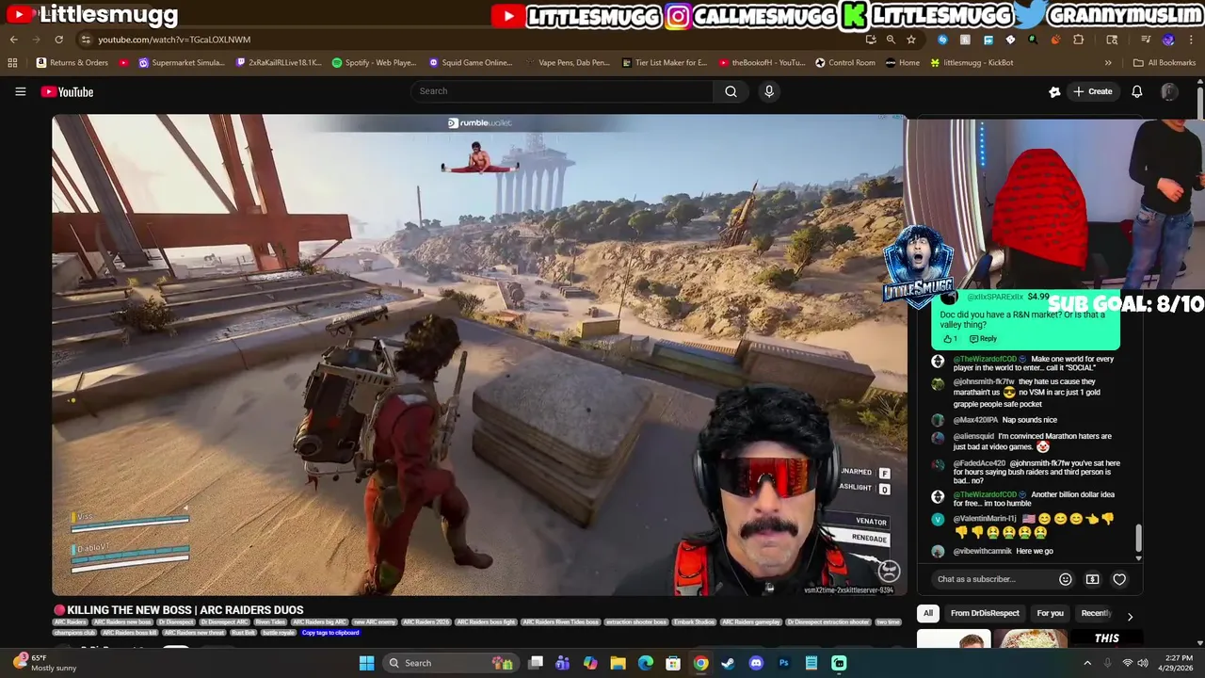This screenshot has height=678, width=1205.
Task: Open Discord from the taskbar
Action: click(756, 663)
